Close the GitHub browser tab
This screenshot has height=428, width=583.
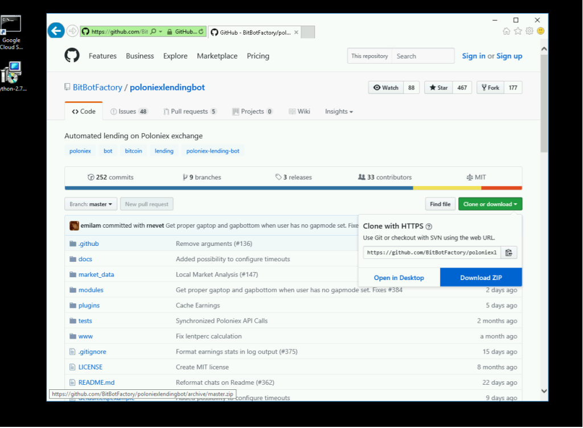pyautogui.click(x=296, y=32)
